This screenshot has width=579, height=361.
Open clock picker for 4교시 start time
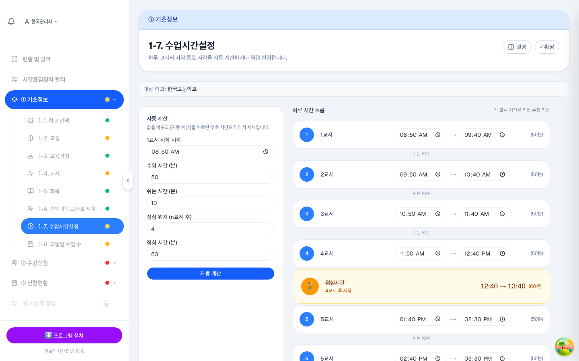click(x=438, y=254)
